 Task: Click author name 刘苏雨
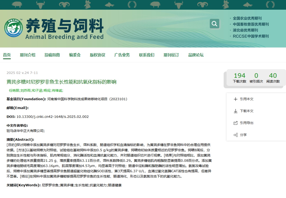click(25, 90)
